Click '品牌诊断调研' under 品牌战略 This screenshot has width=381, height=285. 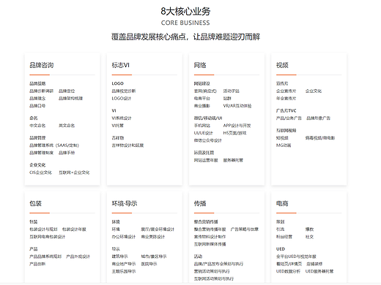point(41,91)
